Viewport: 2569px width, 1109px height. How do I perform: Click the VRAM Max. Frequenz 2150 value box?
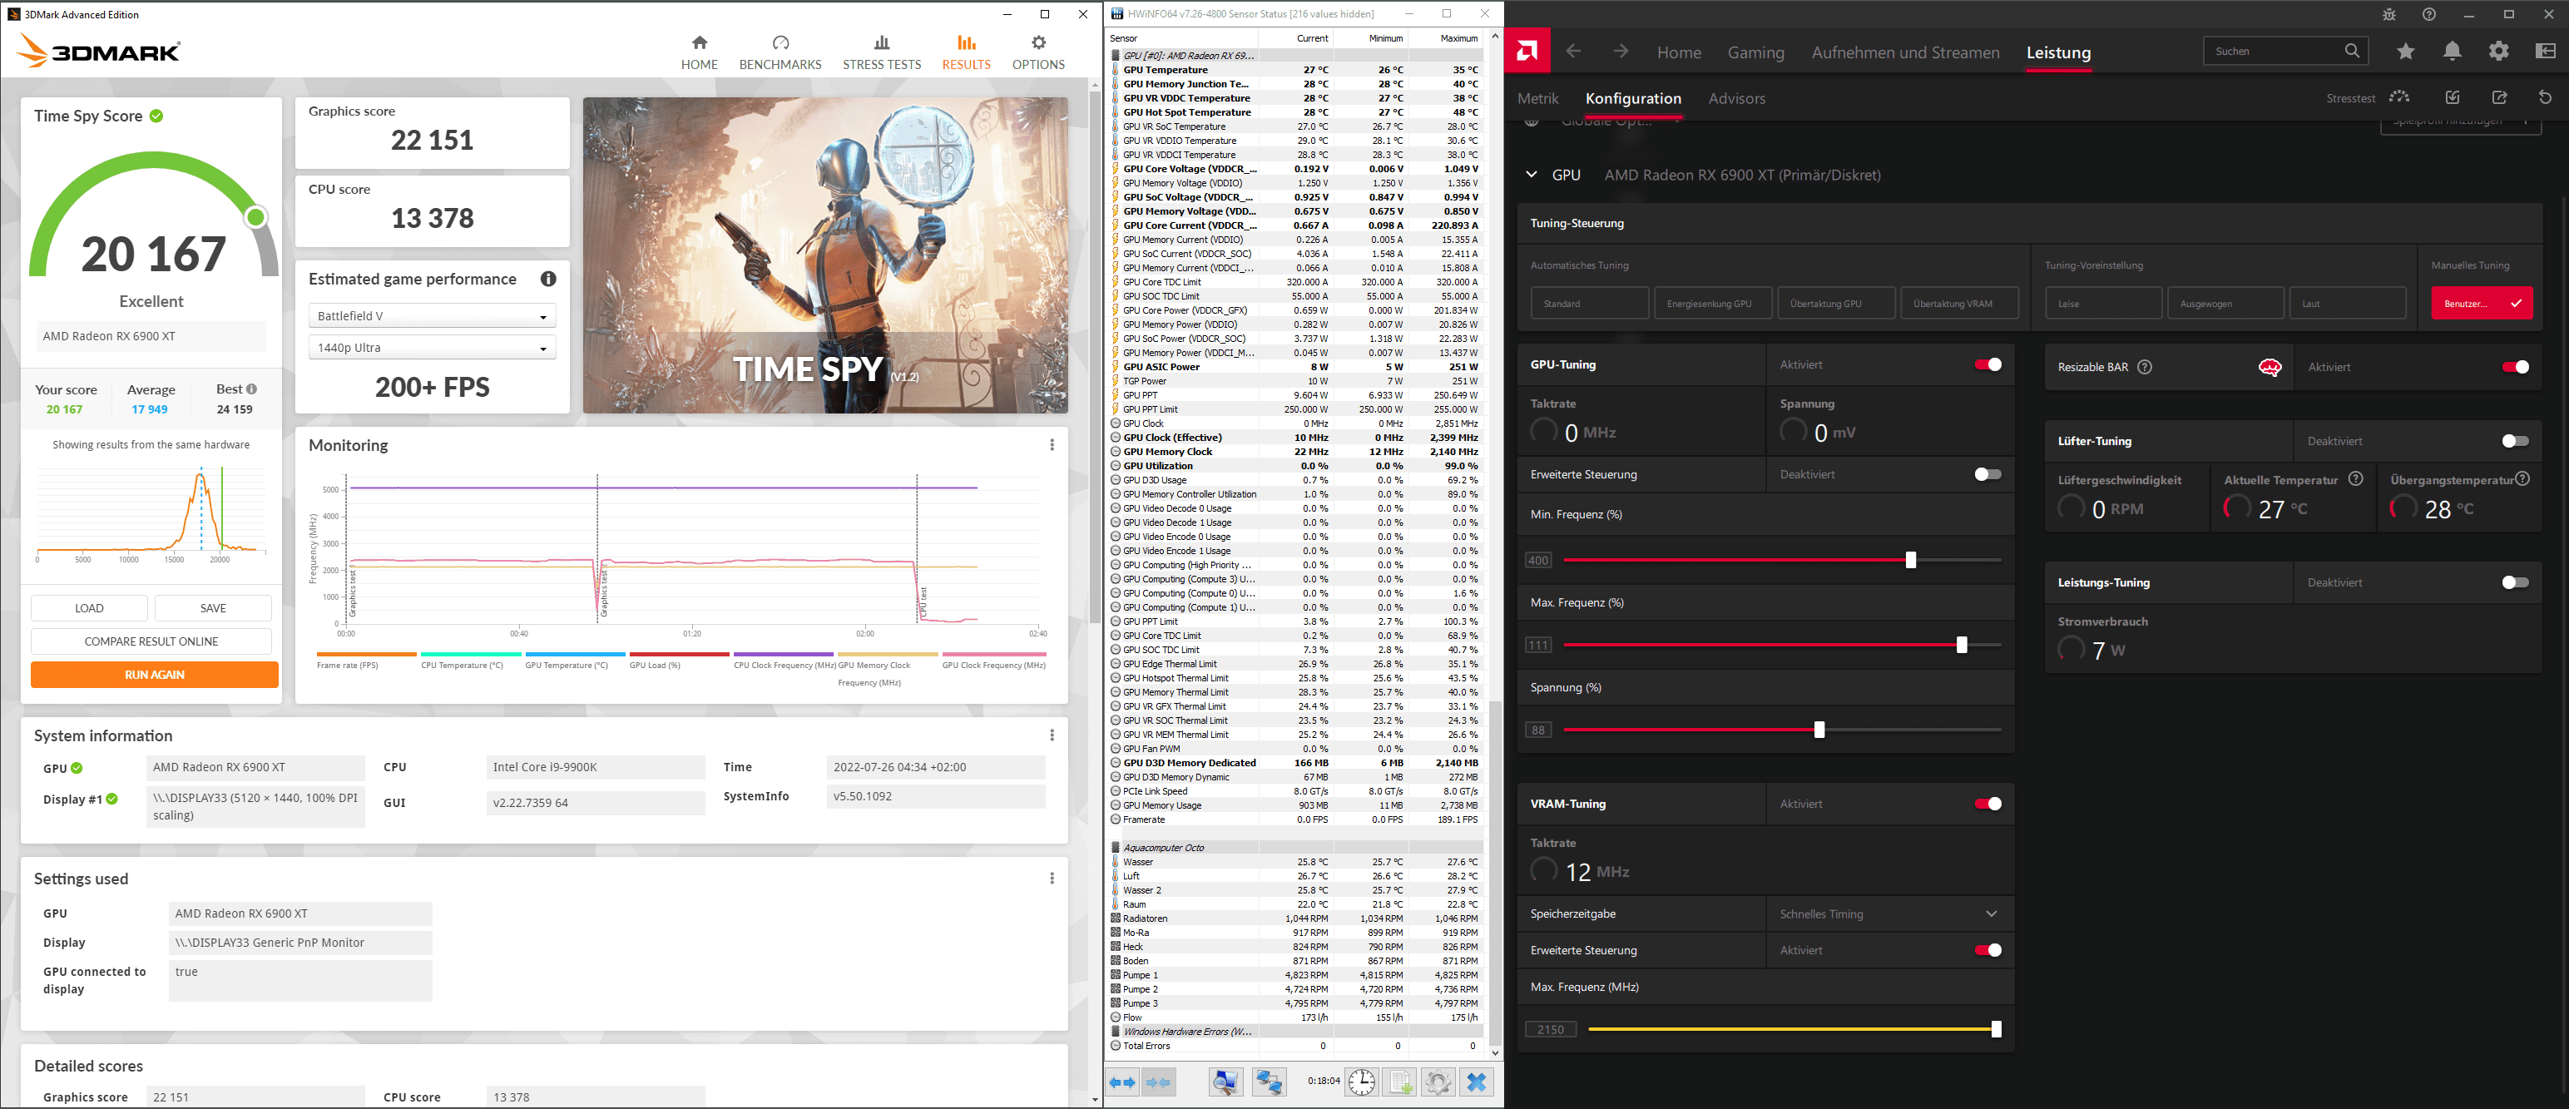1551,1029
